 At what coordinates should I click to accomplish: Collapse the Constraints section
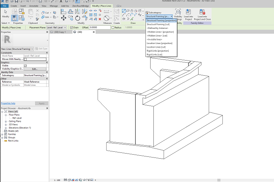point(47,53)
